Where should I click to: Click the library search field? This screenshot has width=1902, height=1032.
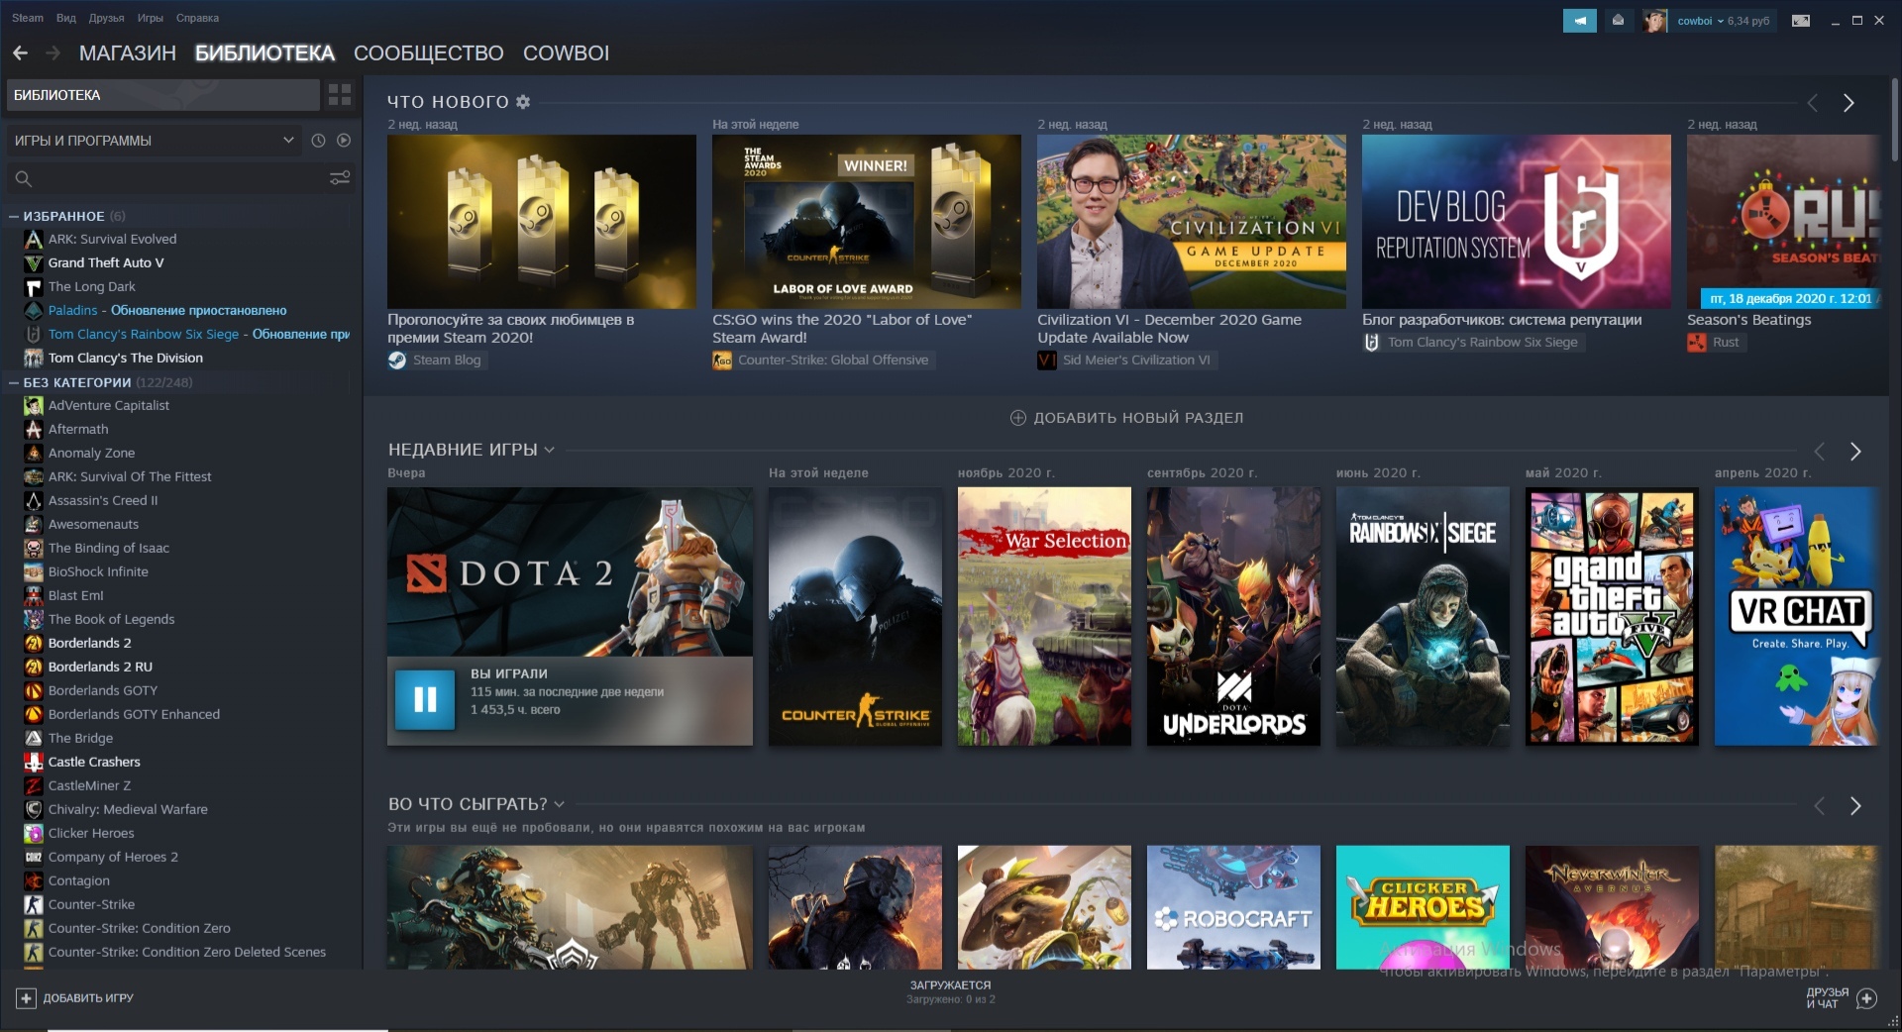(179, 179)
